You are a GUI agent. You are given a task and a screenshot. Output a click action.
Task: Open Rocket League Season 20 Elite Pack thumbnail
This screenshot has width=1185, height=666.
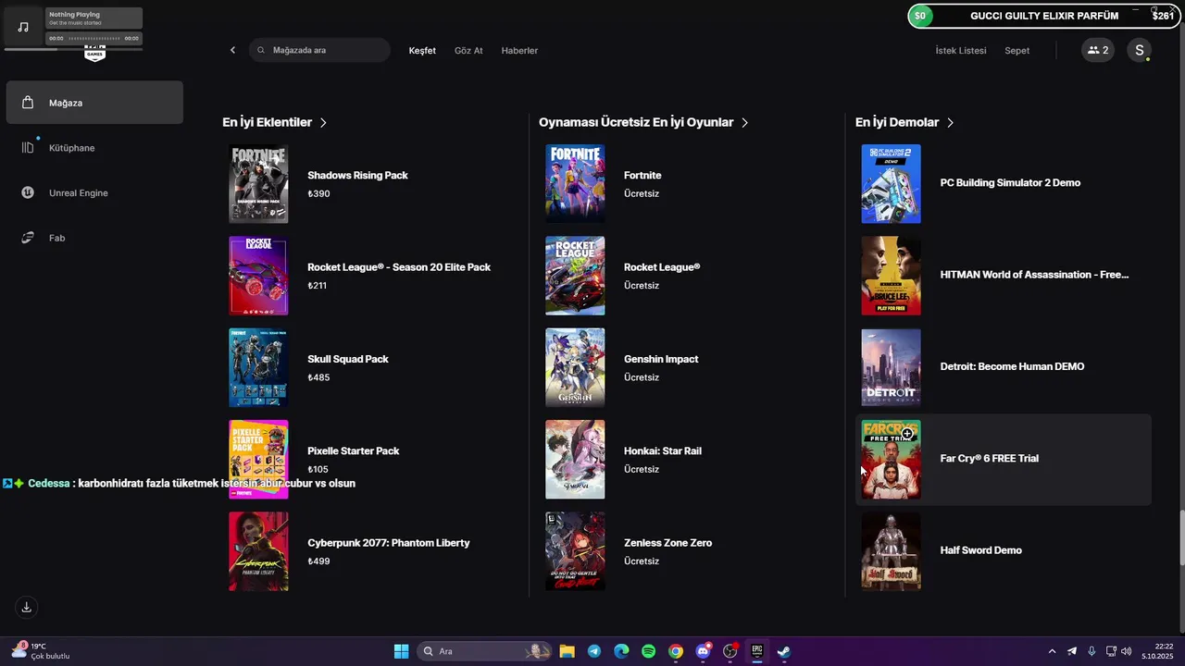258,276
